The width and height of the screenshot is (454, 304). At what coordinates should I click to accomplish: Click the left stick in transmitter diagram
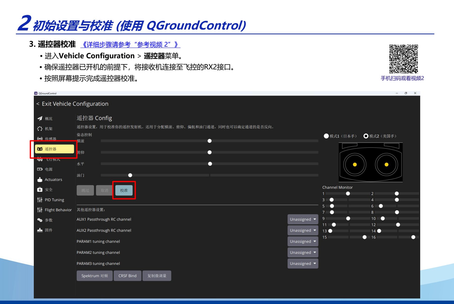click(x=355, y=164)
